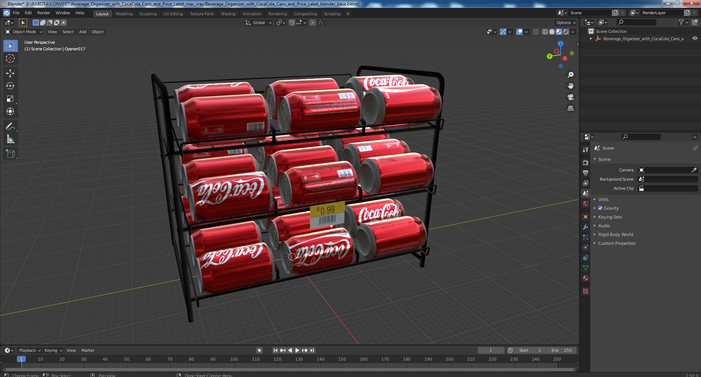
Task: Click the current frame field
Action: [491, 350]
